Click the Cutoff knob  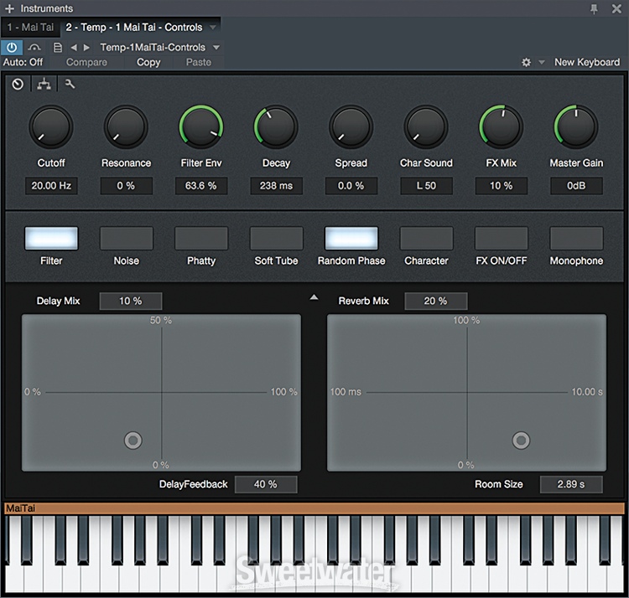coord(51,127)
